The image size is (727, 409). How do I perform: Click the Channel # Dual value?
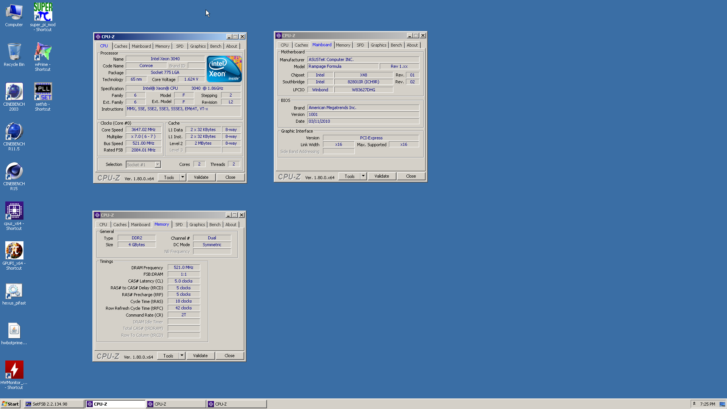coord(212,238)
